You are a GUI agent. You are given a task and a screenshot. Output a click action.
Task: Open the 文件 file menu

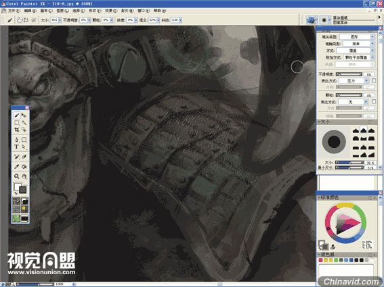(14, 11)
